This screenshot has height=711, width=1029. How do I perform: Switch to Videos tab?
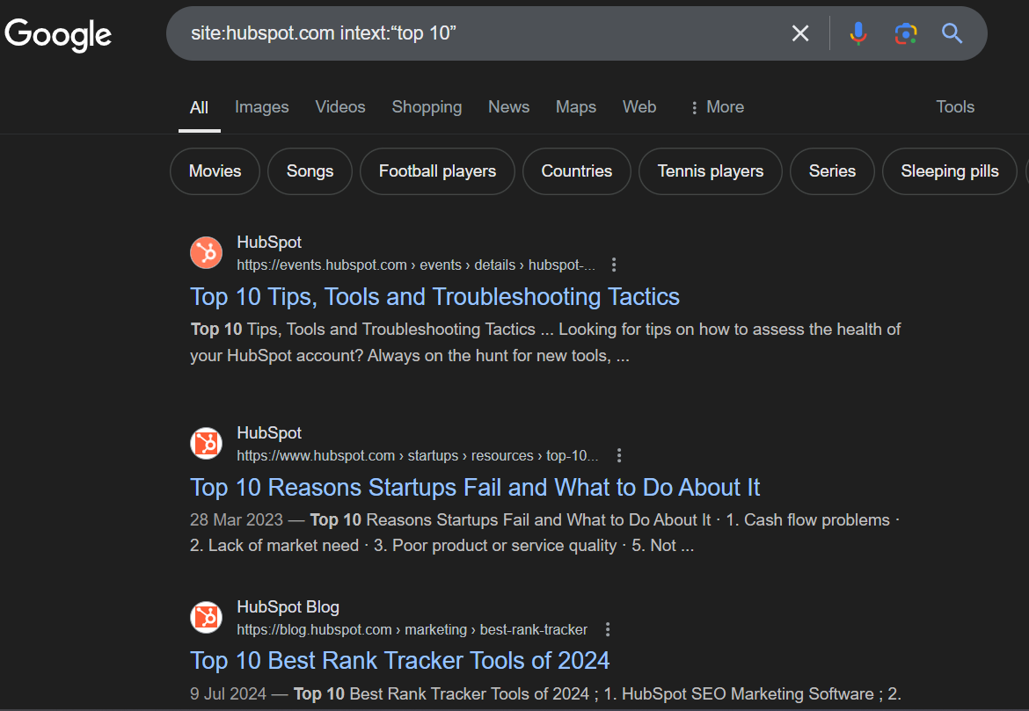click(340, 107)
